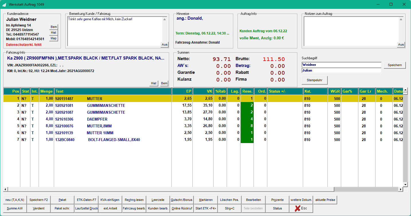Click the Menge column header
Image resolution: width=411 pixels, height=216 pixels.
click(46, 91)
